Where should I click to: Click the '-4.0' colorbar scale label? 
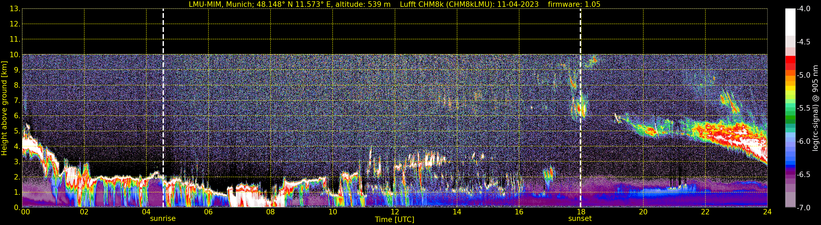pos(804,9)
